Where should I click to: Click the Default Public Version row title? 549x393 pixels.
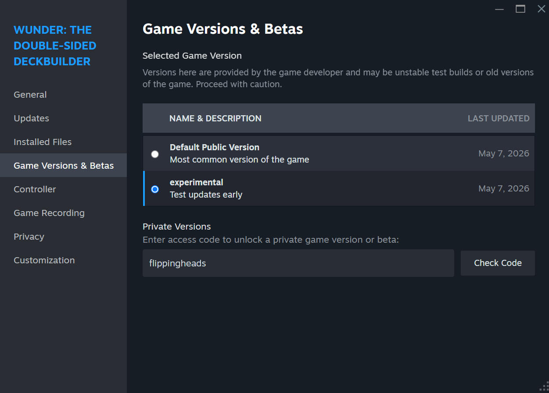215,147
